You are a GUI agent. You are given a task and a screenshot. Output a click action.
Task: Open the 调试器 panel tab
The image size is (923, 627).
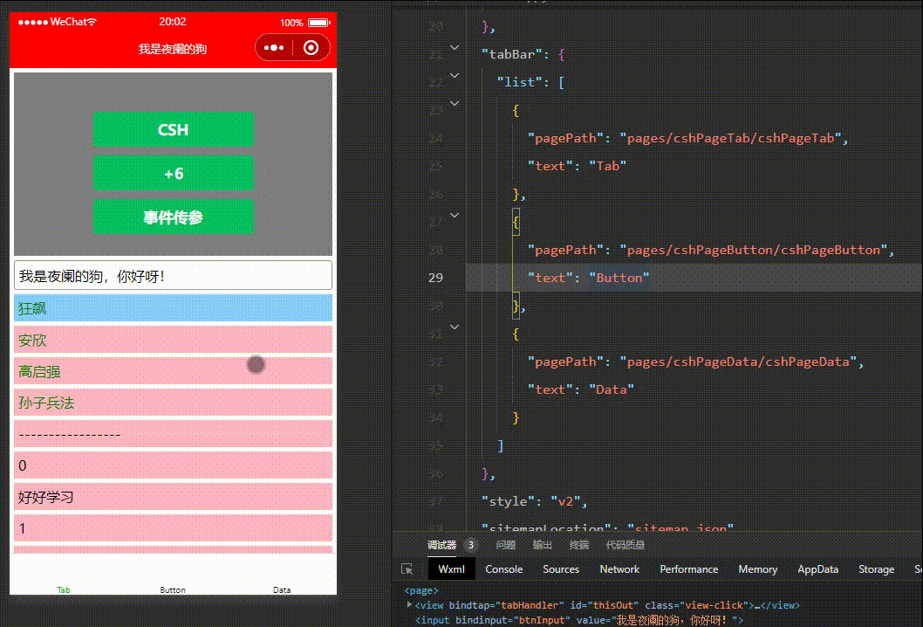[x=441, y=545]
